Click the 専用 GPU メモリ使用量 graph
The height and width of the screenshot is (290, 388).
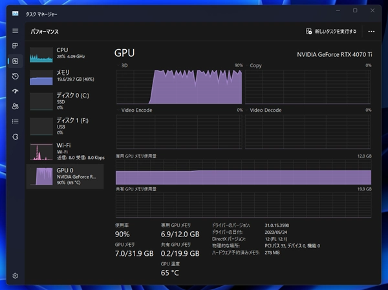point(244,172)
